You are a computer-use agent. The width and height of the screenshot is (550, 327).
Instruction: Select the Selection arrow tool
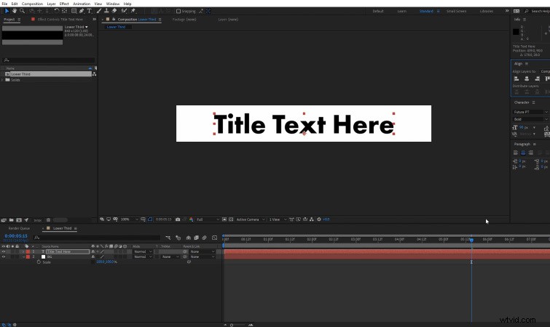pyautogui.click(x=7, y=11)
